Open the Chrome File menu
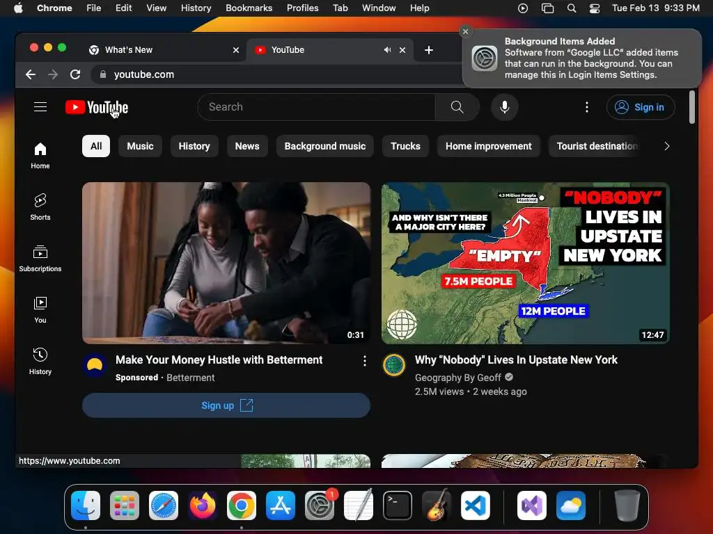The image size is (713, 534). [x=94, y=8]
